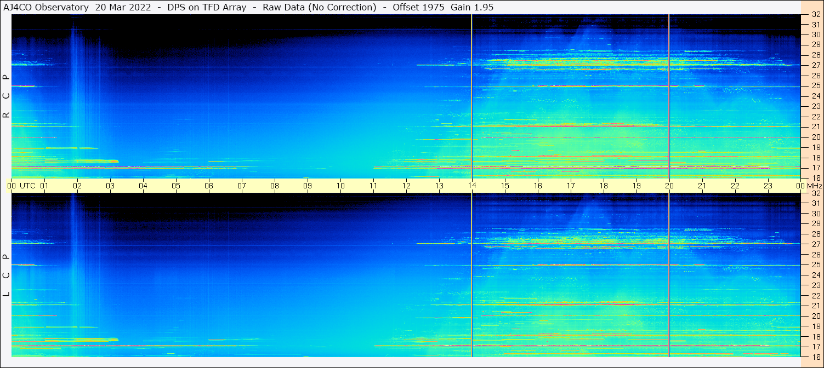Click the green 14 UTC marker line
This screenshot has height=368, width=824.
(471, 96)
